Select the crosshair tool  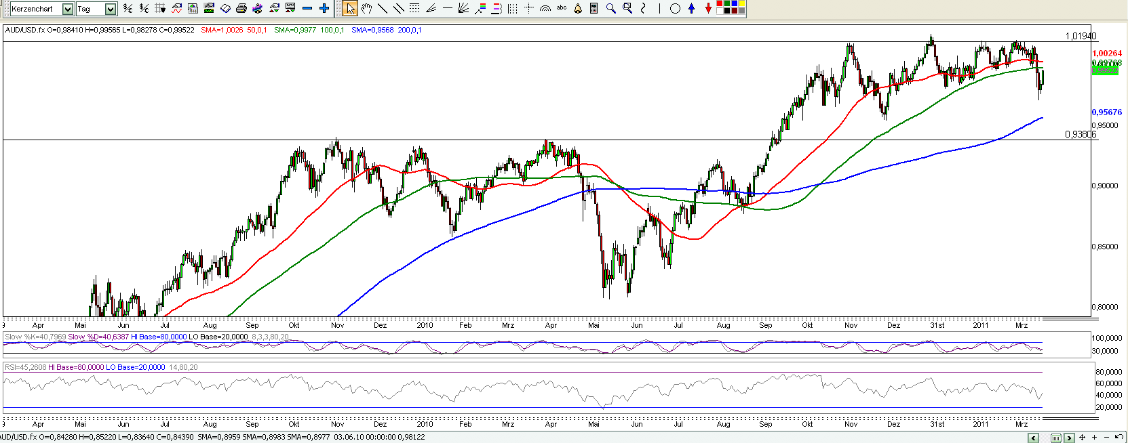pyautogui.click(x=529, y=8)
